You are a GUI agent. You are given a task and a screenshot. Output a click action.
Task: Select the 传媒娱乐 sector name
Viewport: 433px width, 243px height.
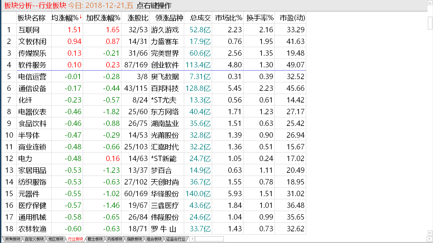click(32, 53)
